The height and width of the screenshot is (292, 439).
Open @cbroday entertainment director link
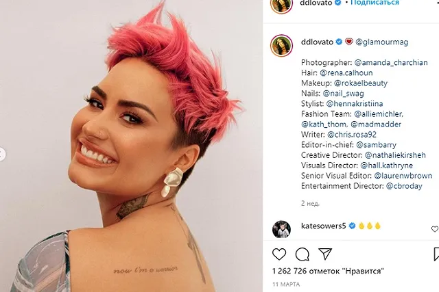[404, 186]
